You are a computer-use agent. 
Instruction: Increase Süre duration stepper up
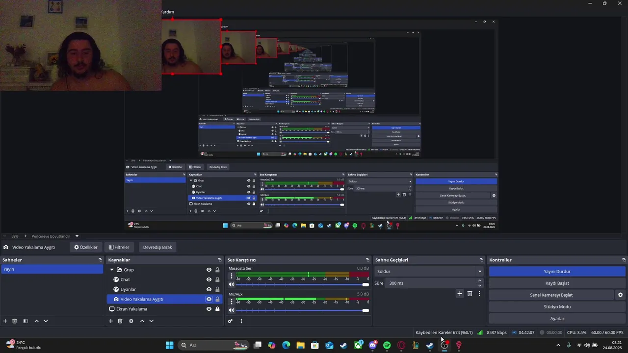[480, 280]
